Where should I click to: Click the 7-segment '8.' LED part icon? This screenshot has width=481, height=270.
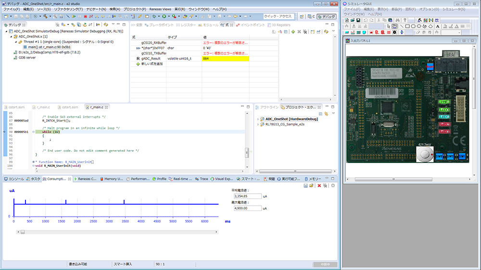(x=377, y=32)
